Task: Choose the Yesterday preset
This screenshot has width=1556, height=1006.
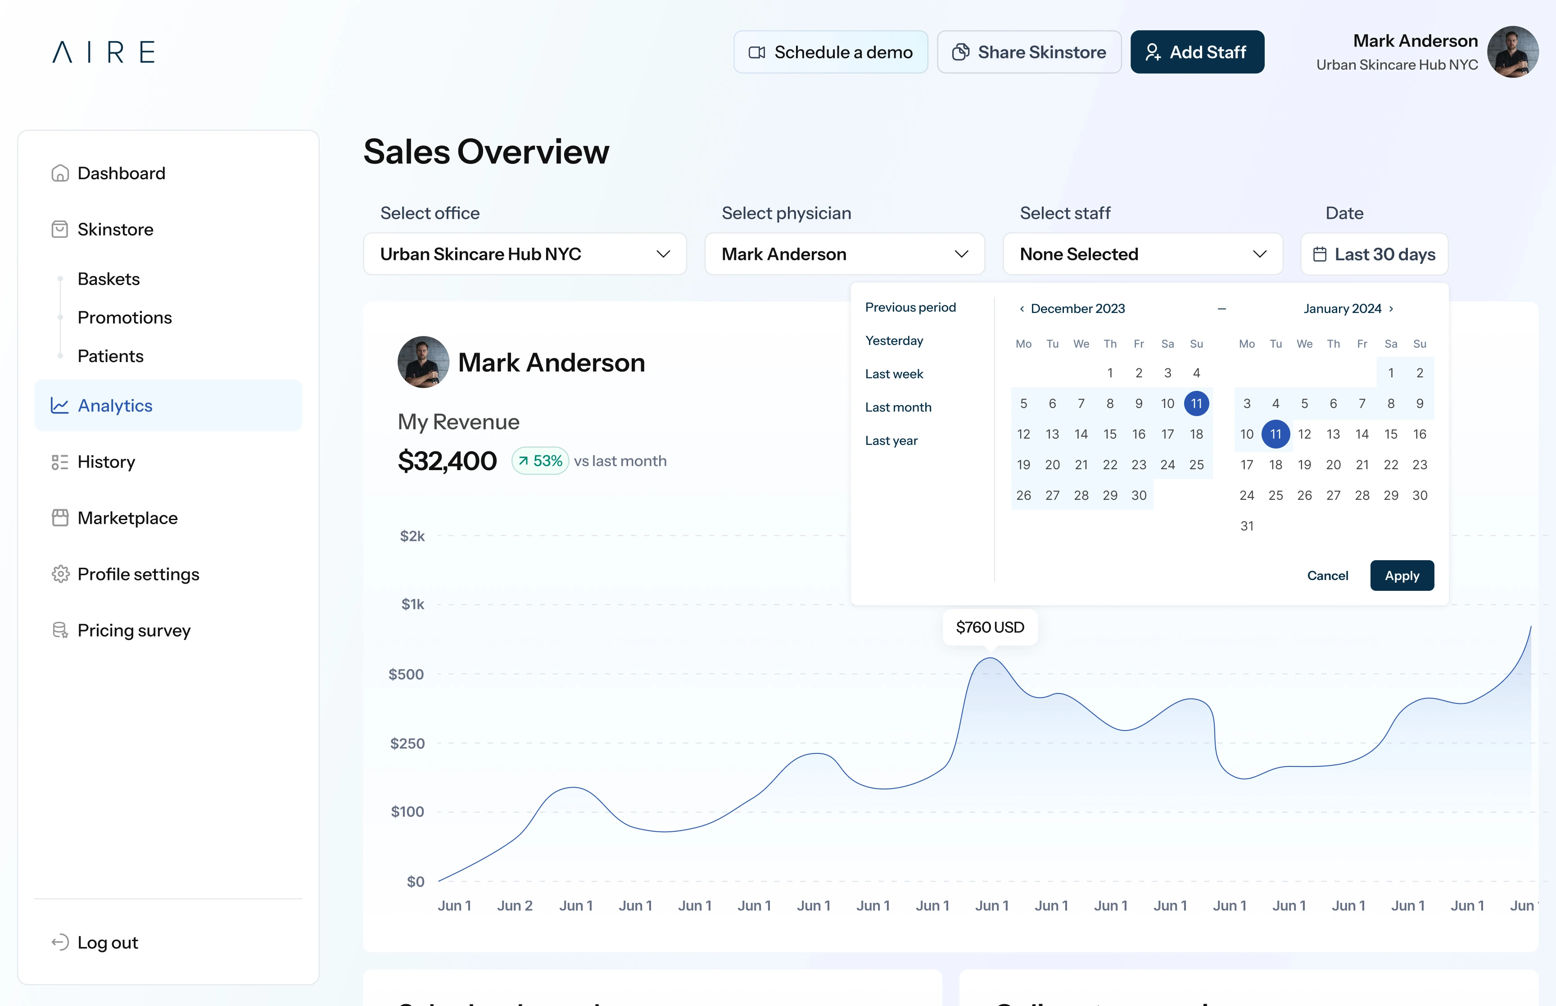Action: (894, 340)
